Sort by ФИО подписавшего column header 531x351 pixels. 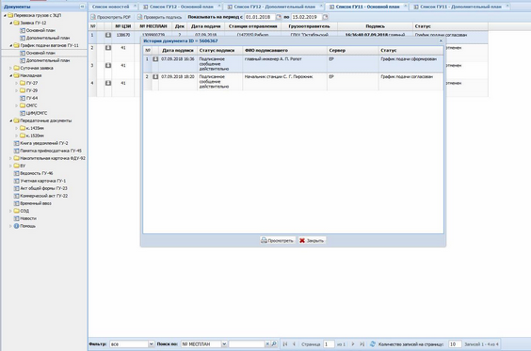pyautogui.click(x=284, y=50)
